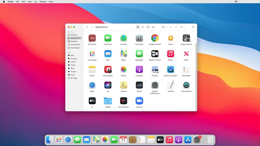The height and width of the screenshot is (146, 260).
Task: Click the Edit Tags toolbar button
Action: [176, 27]
